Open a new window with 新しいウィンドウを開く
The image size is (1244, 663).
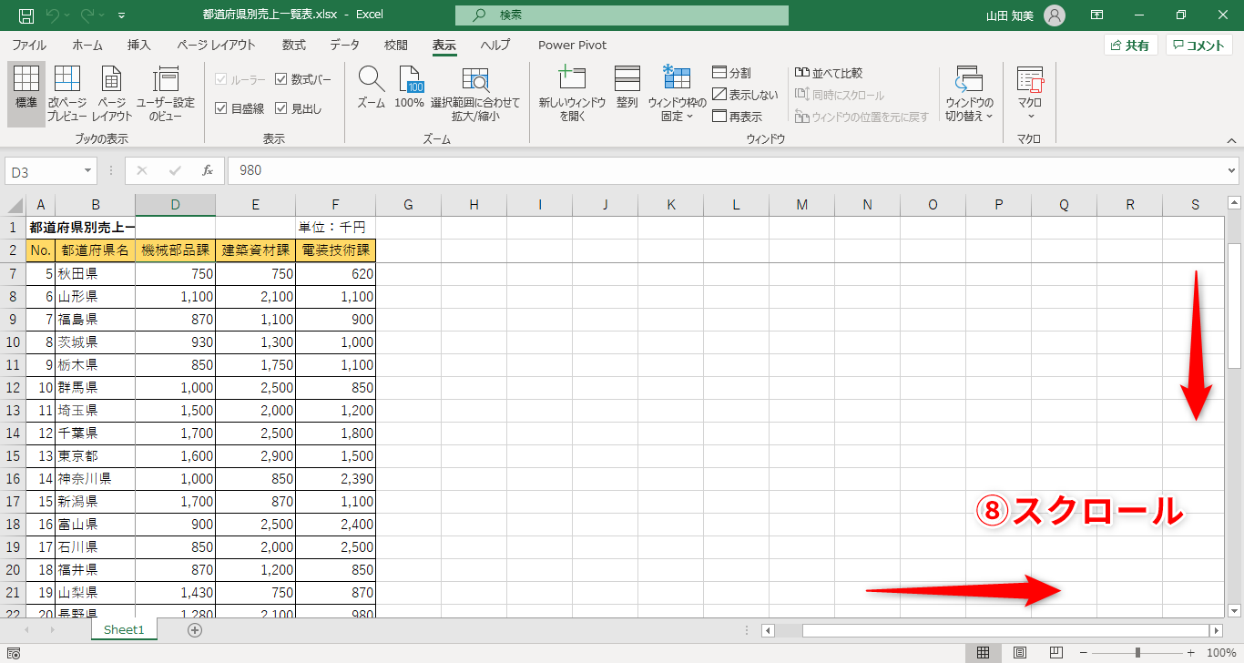[x=572, y=94]
